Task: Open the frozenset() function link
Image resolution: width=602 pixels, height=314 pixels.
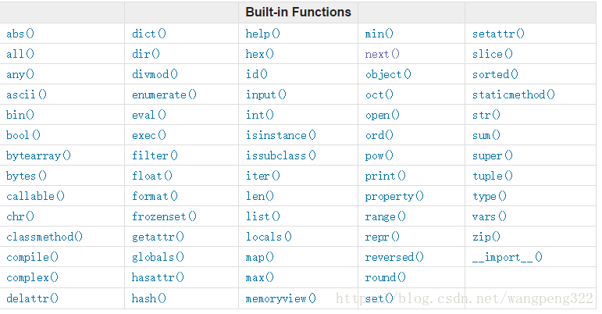Action: point(164,217)
